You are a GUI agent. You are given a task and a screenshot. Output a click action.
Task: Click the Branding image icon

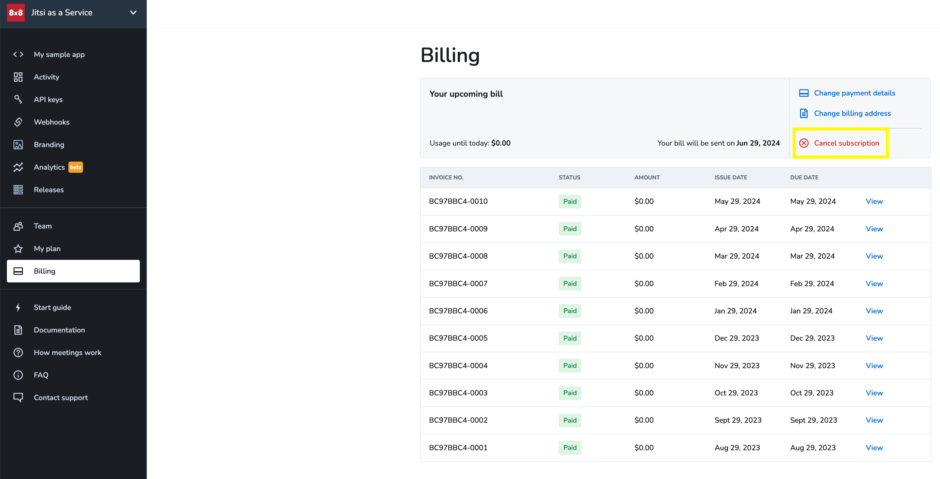tap(18, 145)
